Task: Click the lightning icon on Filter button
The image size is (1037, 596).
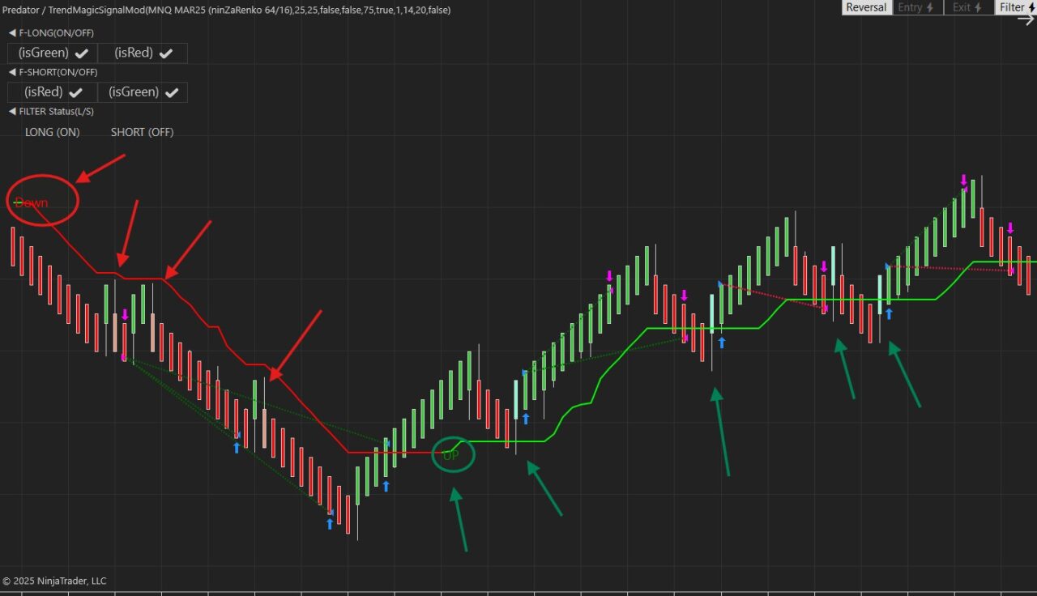Action: pyautogui.click(x=1032, y=7)
